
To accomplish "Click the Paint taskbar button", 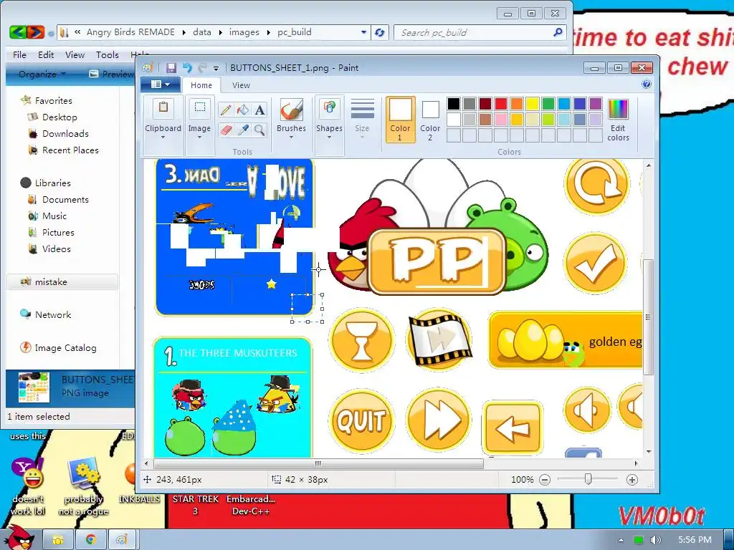I will [122, 540].
